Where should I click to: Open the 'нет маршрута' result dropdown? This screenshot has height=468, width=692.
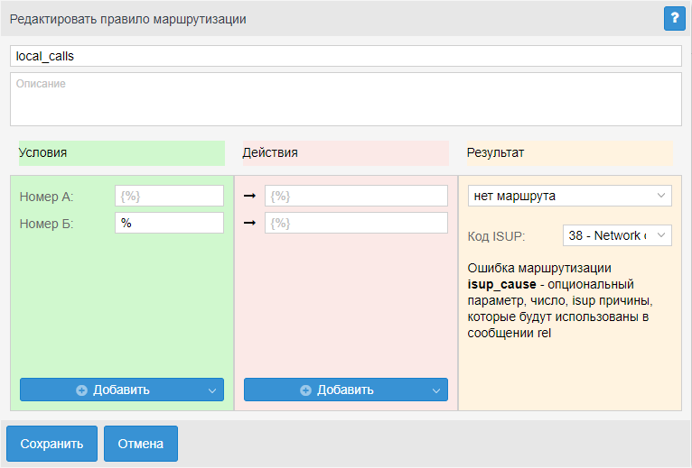[x=570, y=196]
